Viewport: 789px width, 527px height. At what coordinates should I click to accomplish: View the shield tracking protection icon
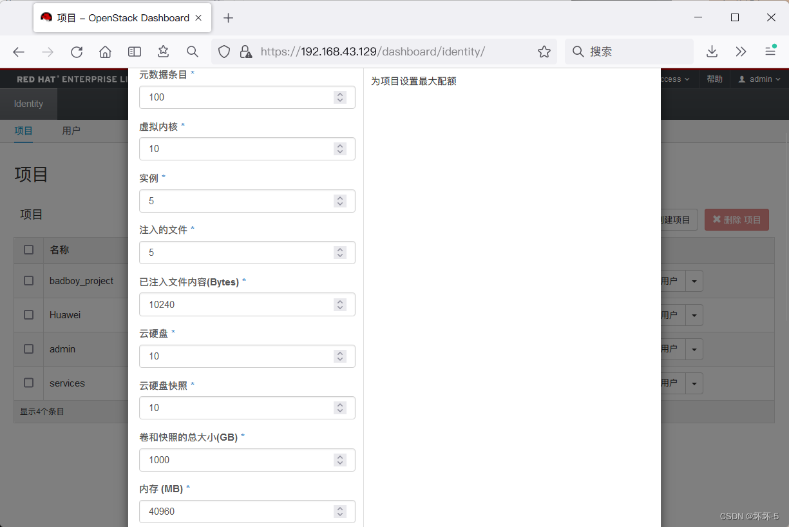[x=224, y=52]
